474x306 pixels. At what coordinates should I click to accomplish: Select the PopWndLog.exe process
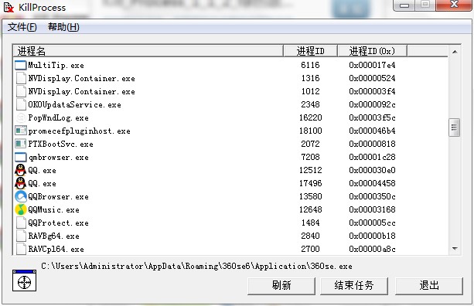coord(58,117)
